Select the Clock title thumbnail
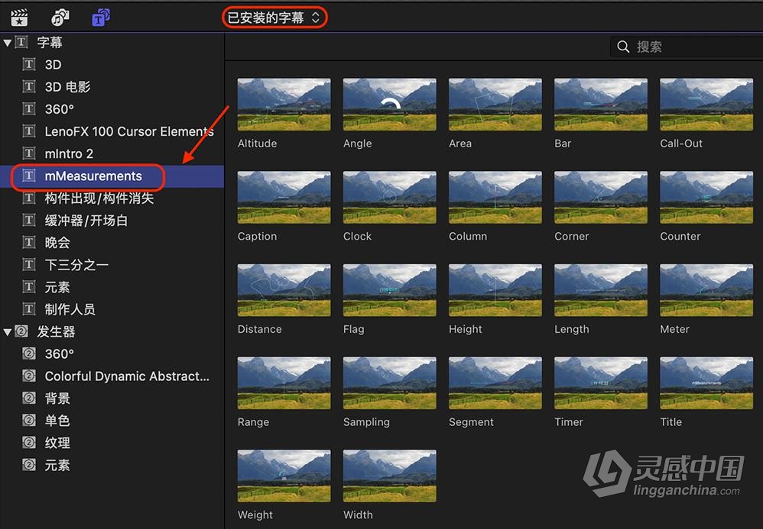763x529 pixels. [390, 197]
